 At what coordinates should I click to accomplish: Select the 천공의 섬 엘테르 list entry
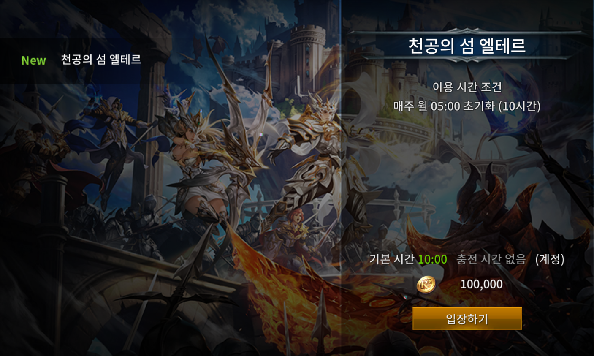pyautogui.click(x=84, y=60)
